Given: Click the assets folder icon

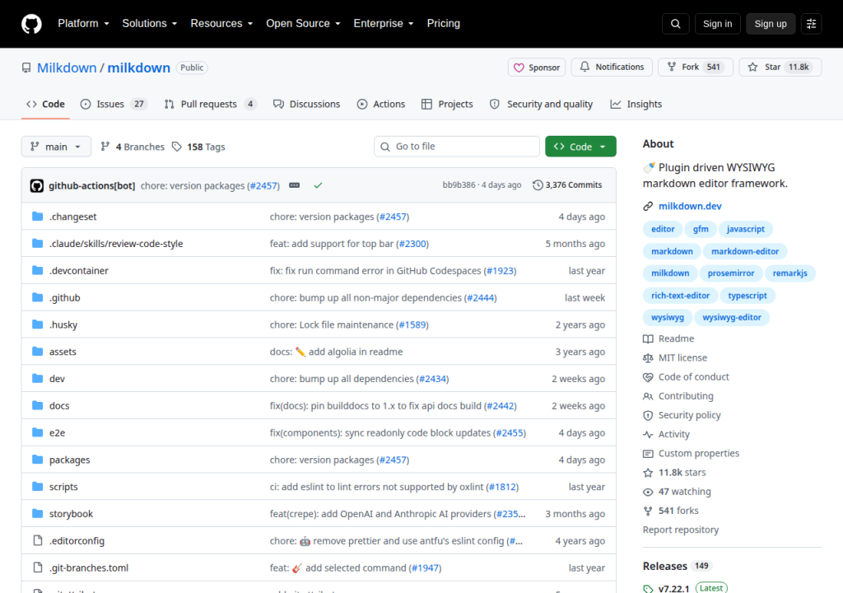Looking at the screenshot, I should (37, 352).
